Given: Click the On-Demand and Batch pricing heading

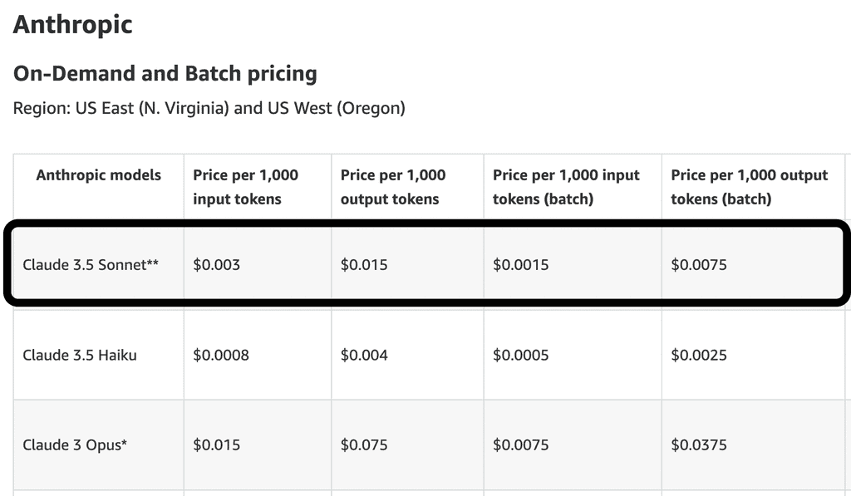Looking at the screenshot, I should [165, 73].
